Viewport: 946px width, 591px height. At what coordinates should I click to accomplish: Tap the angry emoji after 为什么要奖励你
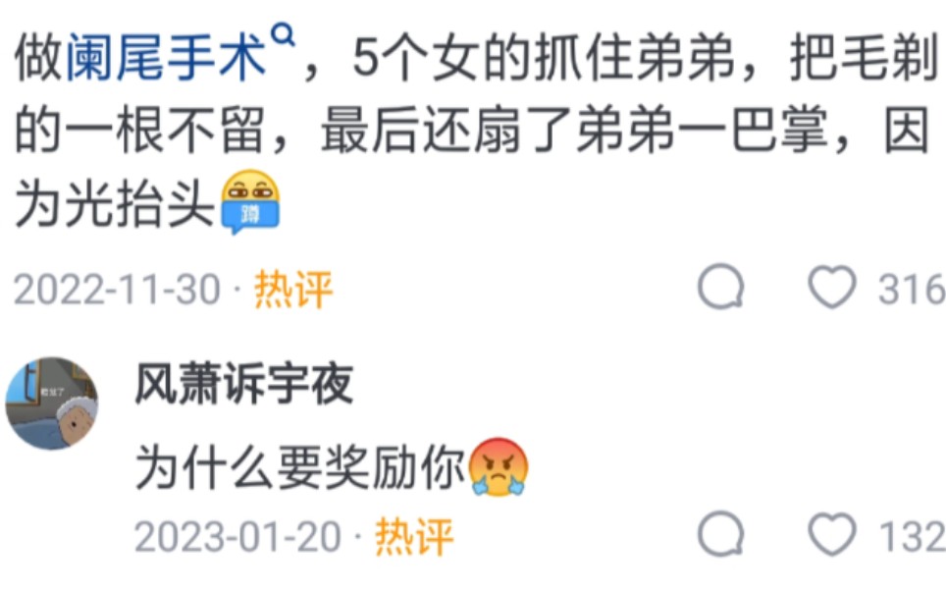click(x=499, y=468)
